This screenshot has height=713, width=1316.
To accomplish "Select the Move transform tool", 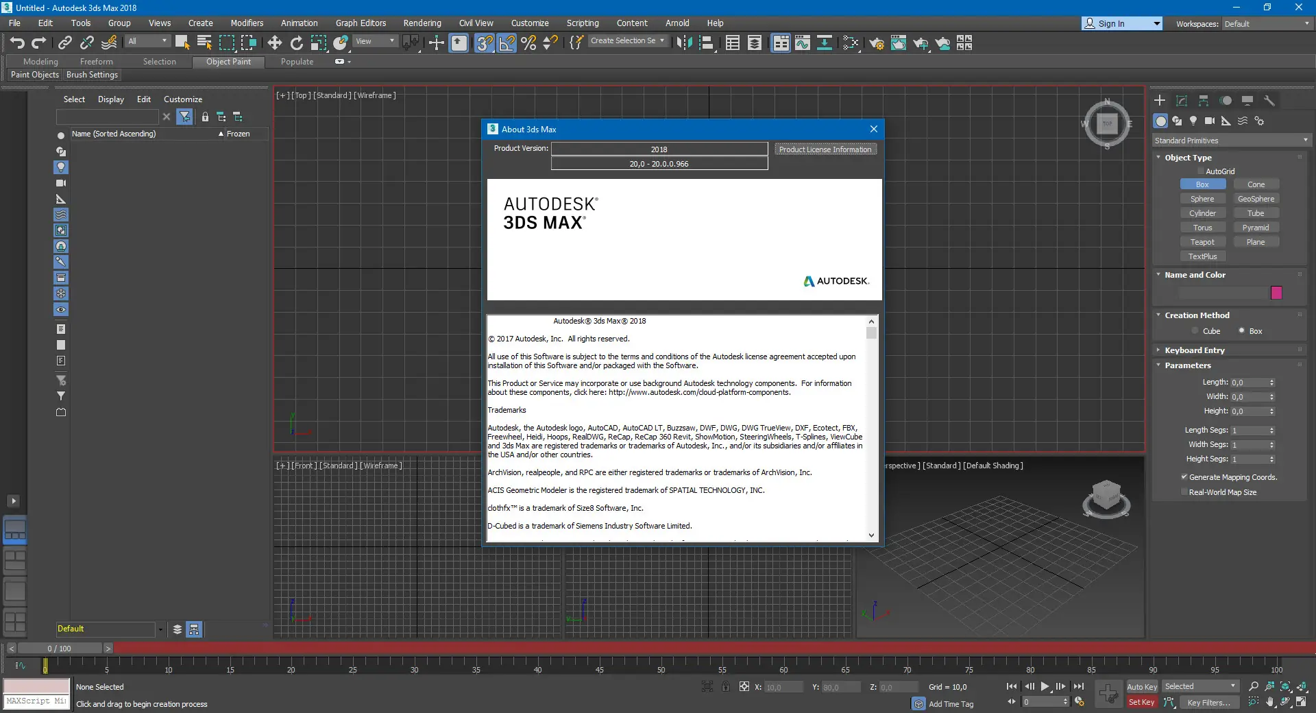I will pos(274,43).
